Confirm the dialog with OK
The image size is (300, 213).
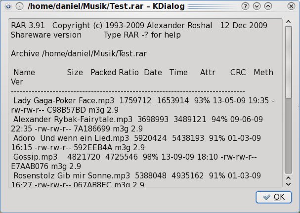274,197
